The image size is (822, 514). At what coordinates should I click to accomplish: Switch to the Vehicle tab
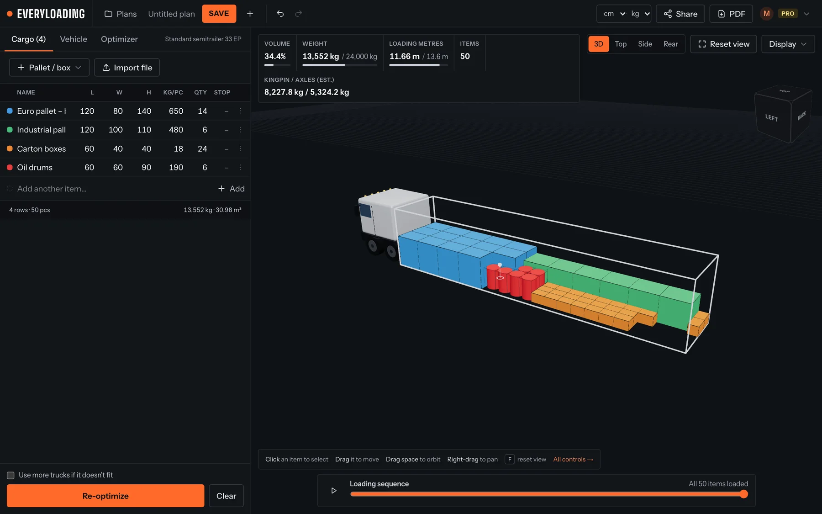[x=74, y=39]
